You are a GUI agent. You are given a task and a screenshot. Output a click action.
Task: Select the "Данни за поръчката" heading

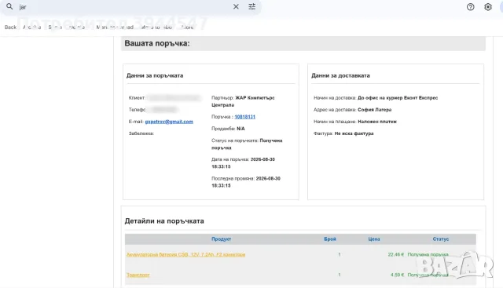[155, 75]
